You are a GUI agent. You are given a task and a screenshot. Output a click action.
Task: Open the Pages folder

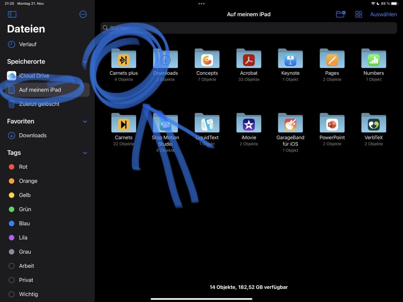332,65
